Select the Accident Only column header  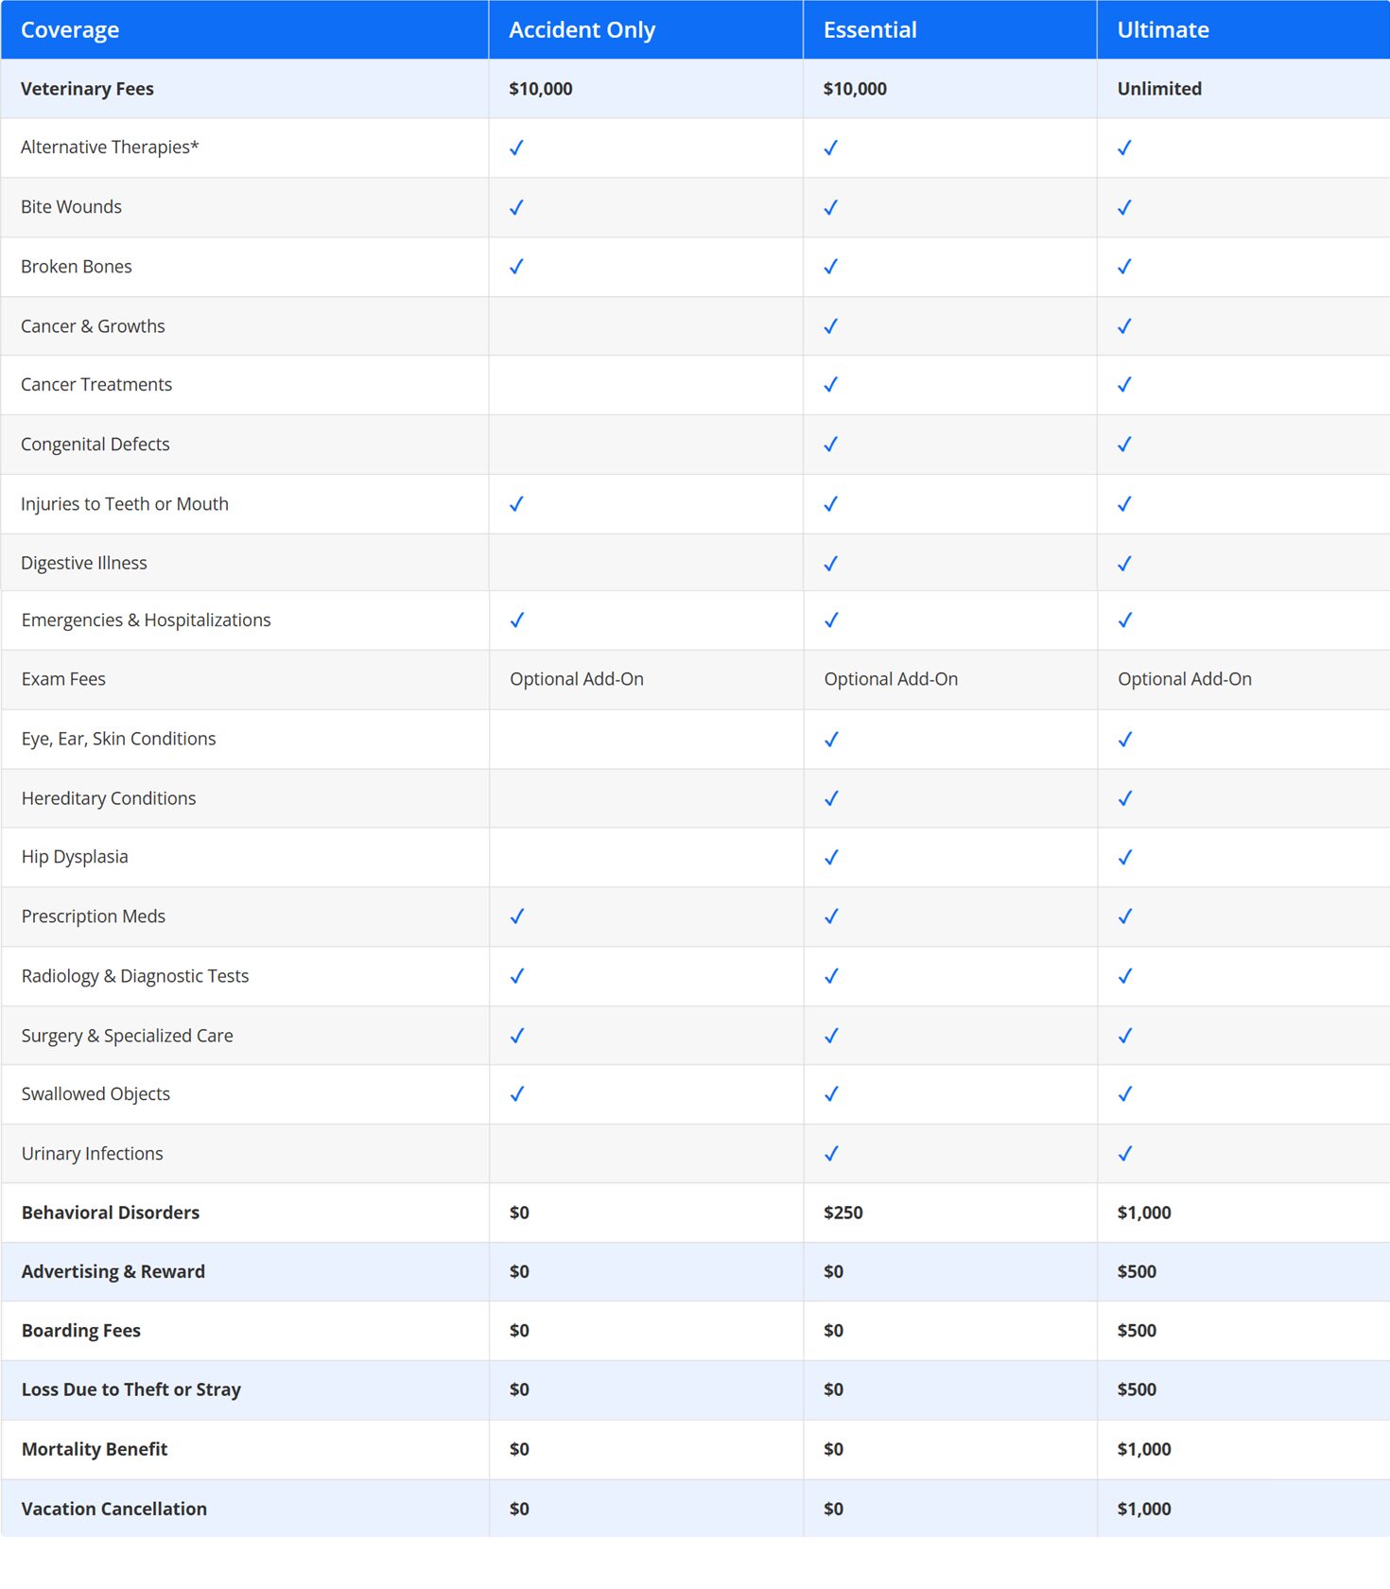pyautogui.click(x=582, y=30)
